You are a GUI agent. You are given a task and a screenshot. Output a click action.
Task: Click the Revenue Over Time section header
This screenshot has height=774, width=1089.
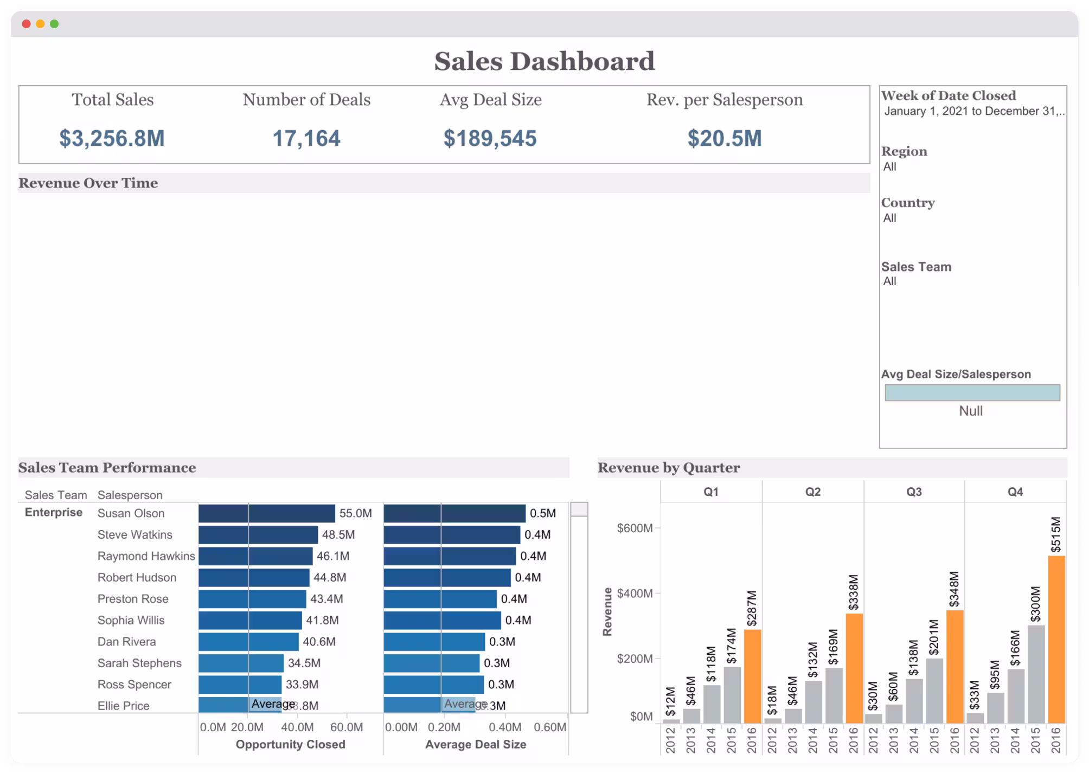pyautogui.click(x=444, y=183)
